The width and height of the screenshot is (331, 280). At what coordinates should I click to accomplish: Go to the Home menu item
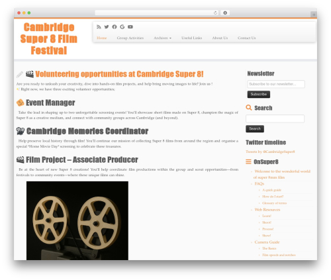[102, 38]
